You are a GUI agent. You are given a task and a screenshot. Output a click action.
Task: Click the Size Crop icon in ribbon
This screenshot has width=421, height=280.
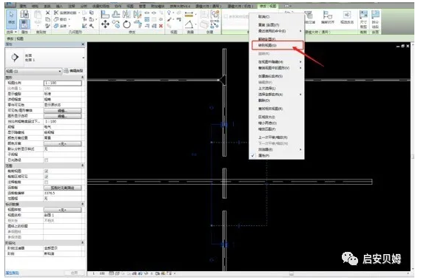pyautogui.click(x=363, y=19)
